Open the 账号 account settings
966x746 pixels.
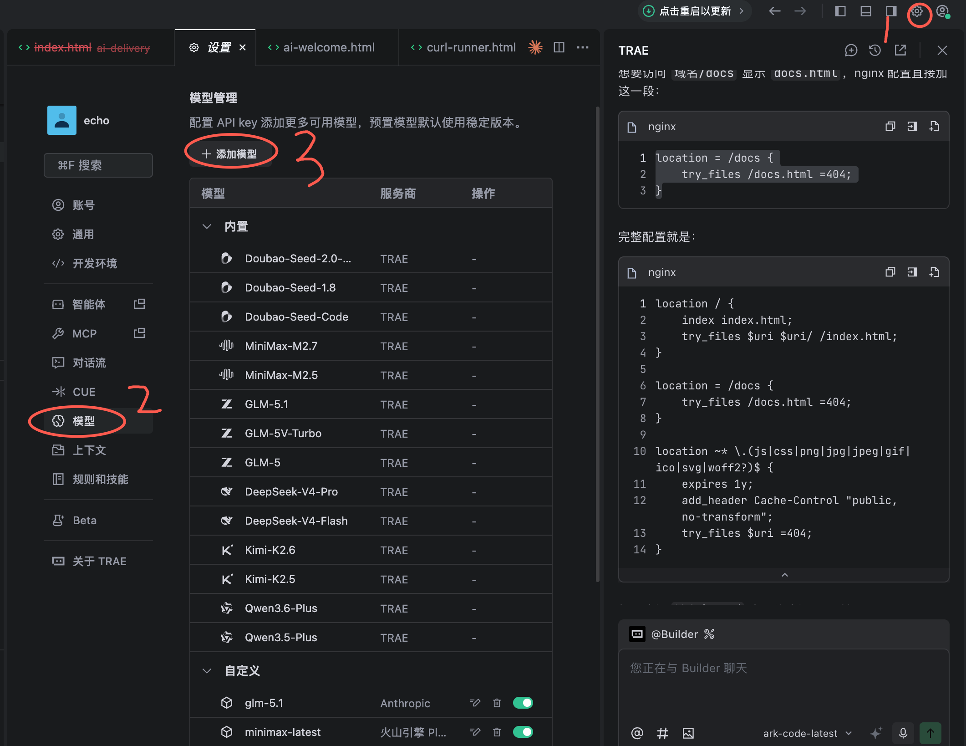(x=98, y=205)
